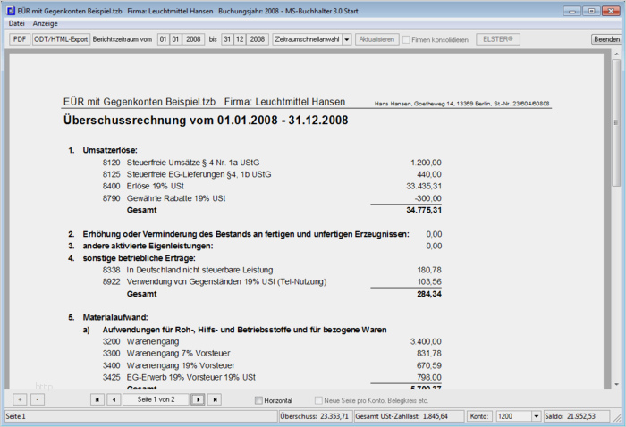The width and height of the screenshot is (626, 427).
Task: Click the ODT/HTML-Export button
Action: [61, 39]
